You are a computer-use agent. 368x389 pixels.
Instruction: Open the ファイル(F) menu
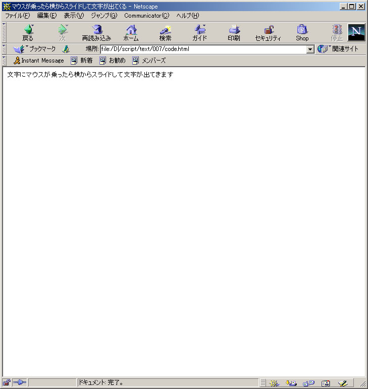18,16
